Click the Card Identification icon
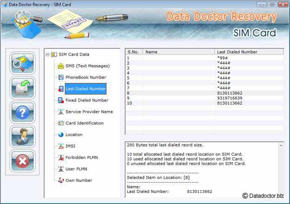This screenshot has width=290, height=204. (61, 123)
